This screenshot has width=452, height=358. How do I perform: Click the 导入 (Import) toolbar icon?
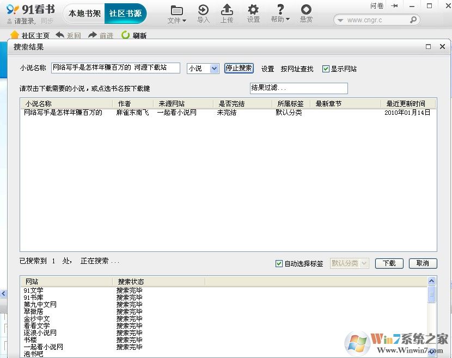tap(203, 11)
